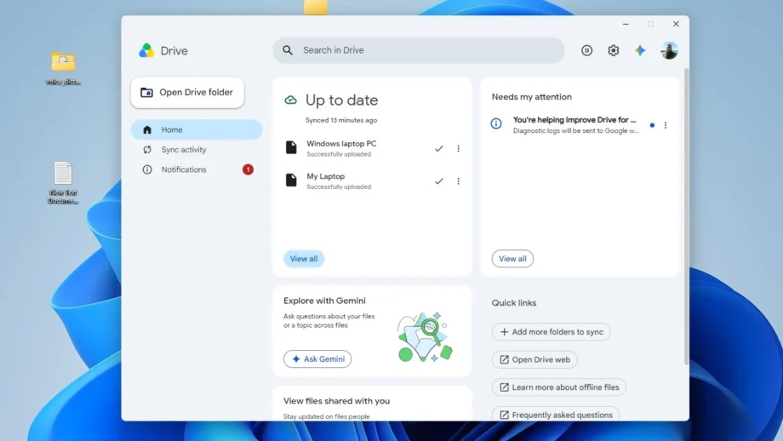Click the Windows laptop PC file icon
This screenshot has width=783, height=441.
pos(291,147)
